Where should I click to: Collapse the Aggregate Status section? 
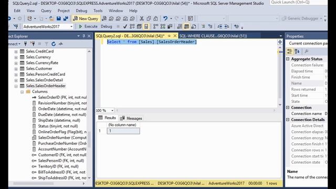tap(288, 59)
